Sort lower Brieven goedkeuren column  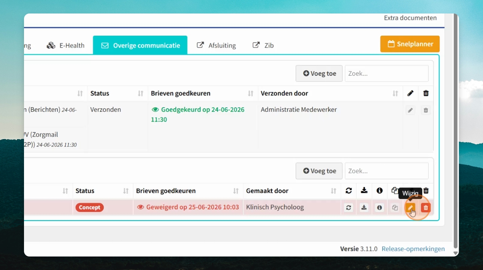[236, 191]
